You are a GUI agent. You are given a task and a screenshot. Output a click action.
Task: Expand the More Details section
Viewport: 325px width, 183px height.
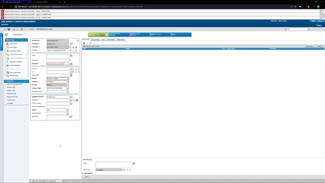(87, 173)
